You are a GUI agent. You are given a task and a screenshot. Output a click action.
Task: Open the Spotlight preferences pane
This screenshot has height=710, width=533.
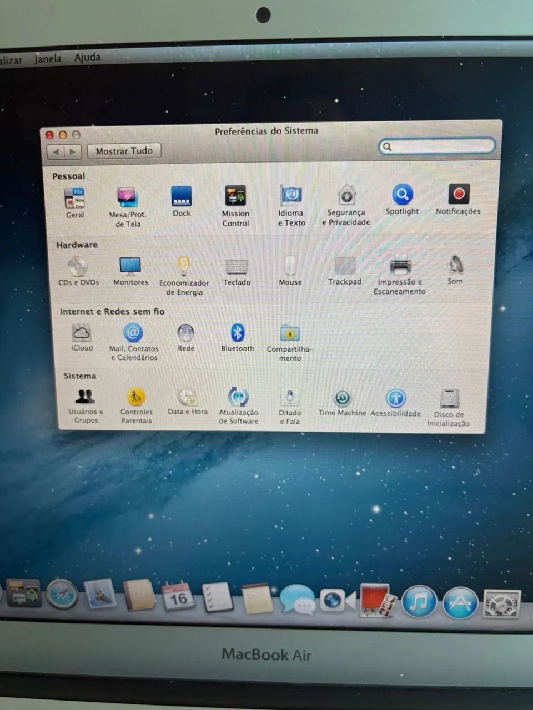click(x=402, y=195)
